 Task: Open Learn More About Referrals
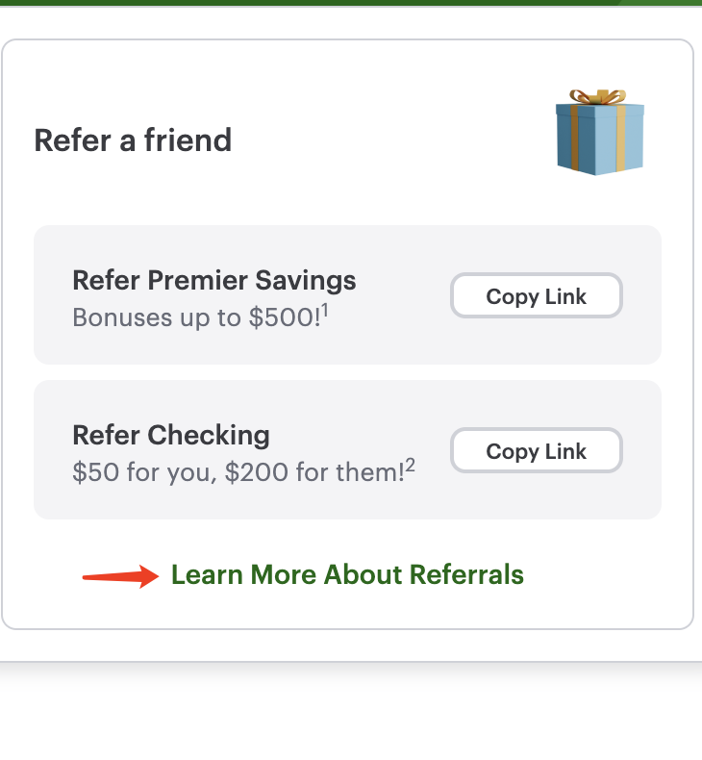(x=347, y=575)
